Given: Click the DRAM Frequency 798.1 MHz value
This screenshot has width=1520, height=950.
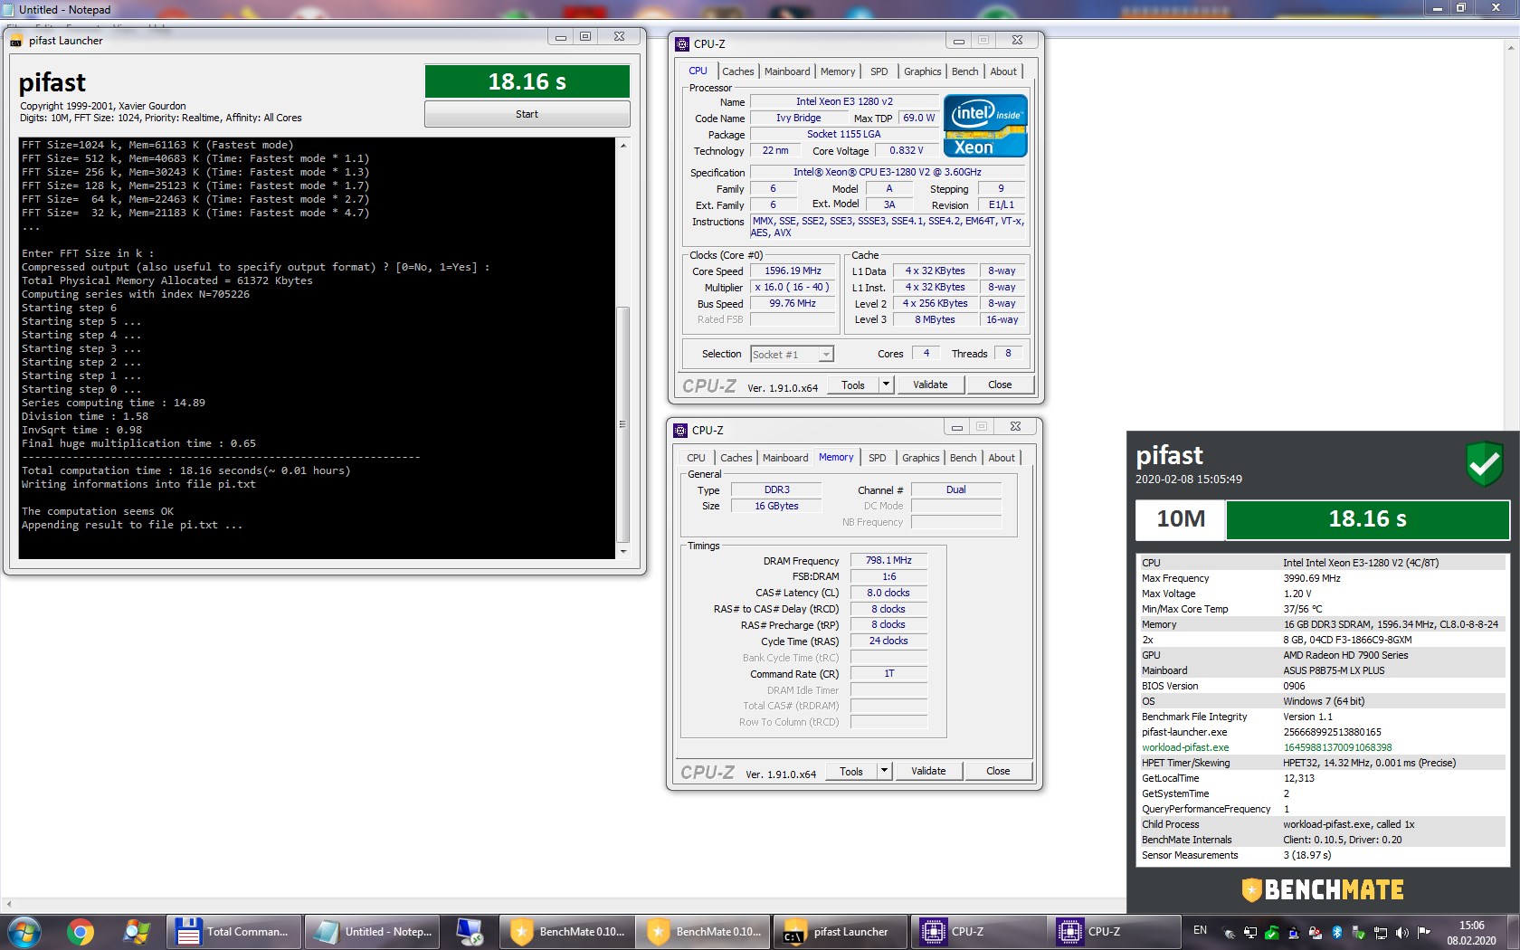Looking at the screenshot, I should pos(888,560).
